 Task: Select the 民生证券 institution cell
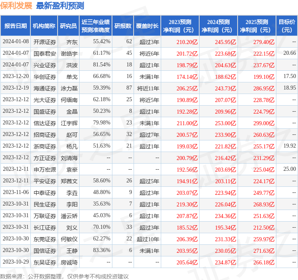(x=45, y=204)
